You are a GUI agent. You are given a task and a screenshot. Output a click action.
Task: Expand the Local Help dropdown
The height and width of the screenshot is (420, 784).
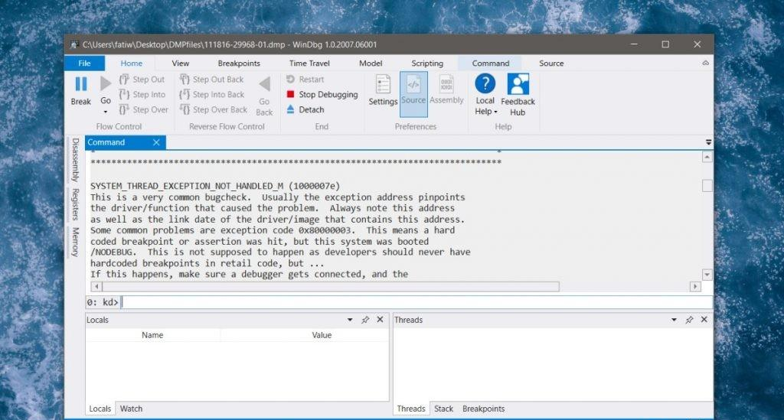(x=485, y=112)
